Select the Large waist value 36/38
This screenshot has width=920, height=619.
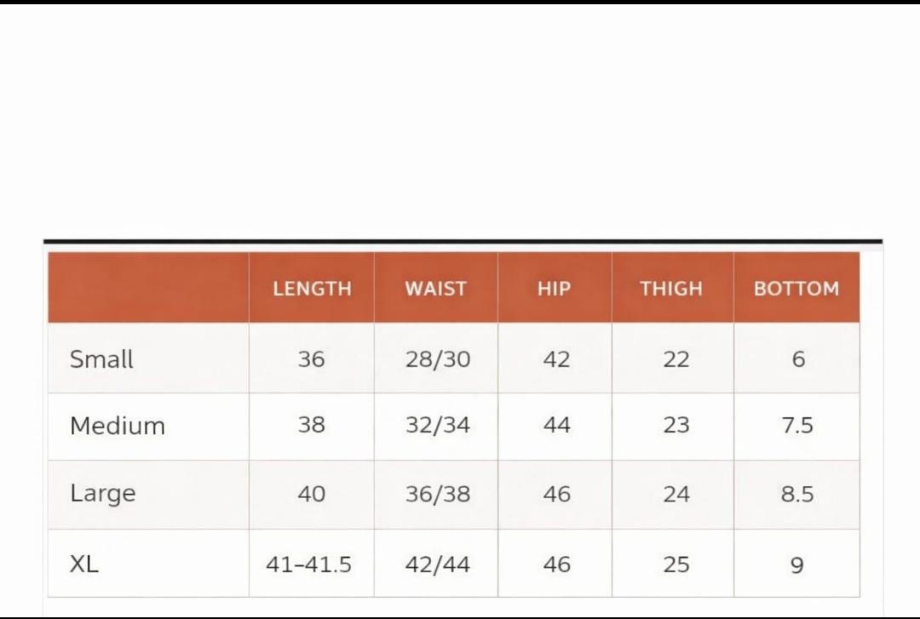click(438, 494)
